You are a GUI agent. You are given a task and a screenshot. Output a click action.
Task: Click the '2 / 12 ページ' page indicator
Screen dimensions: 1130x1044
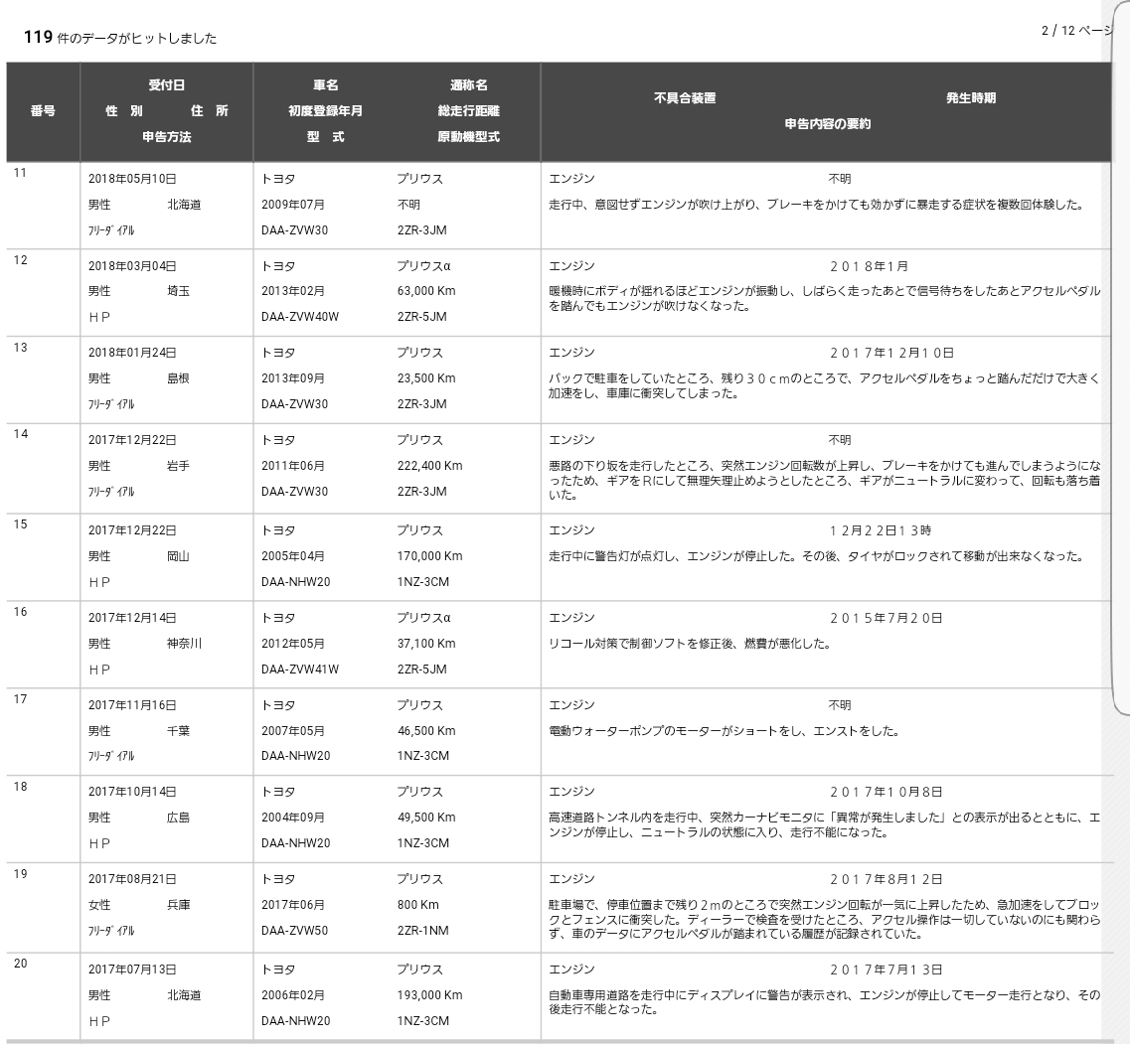pyautogui.click(x=1076, y=30)
